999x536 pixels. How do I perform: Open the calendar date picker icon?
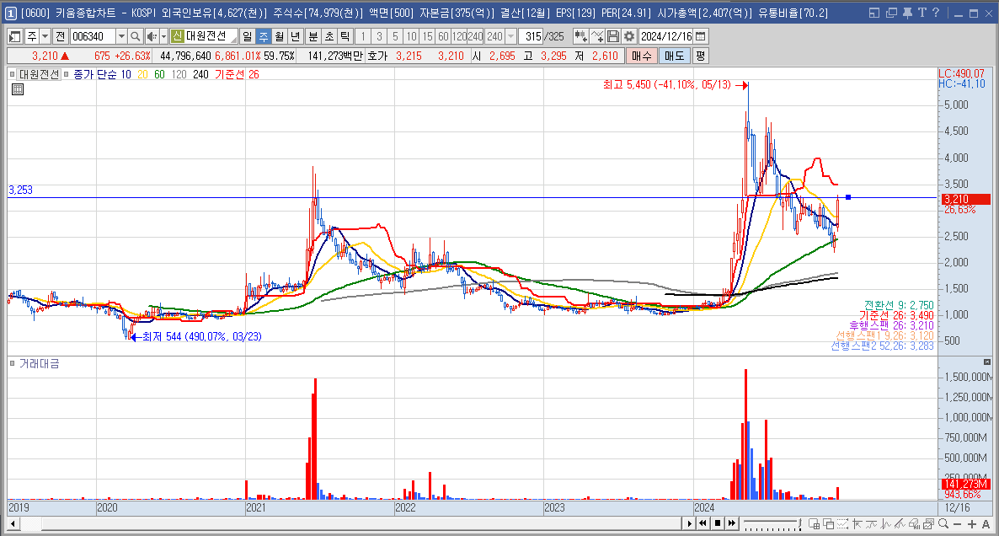coord(701,37)
